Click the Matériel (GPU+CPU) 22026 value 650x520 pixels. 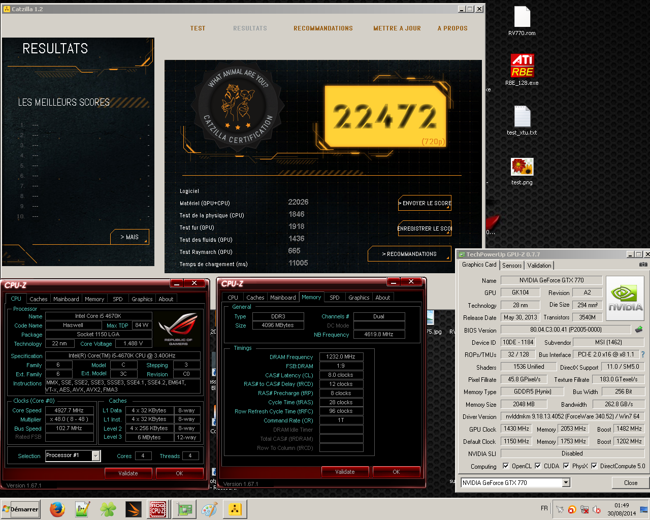[298, 202]
